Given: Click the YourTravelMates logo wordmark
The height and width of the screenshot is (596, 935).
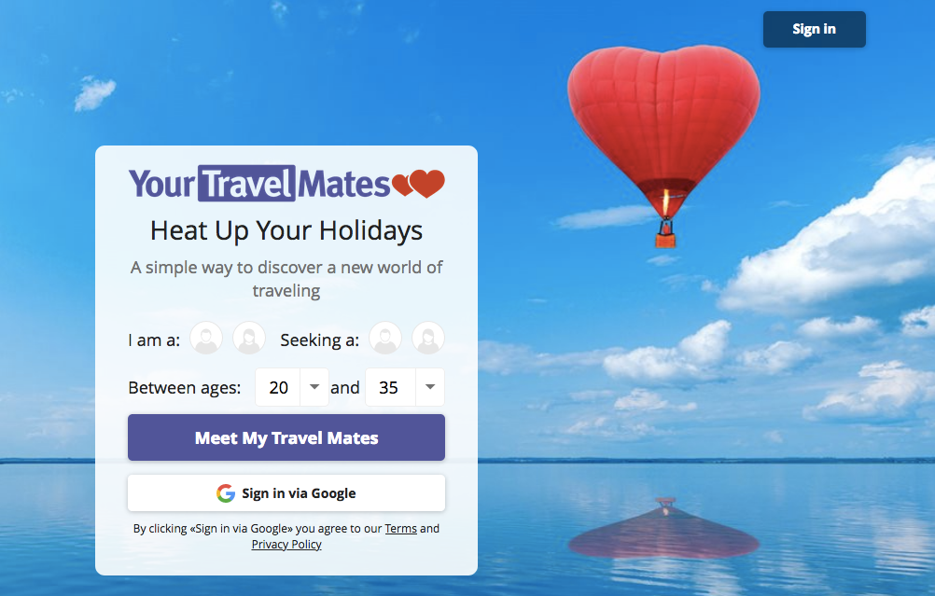Looking at the screenshot, I should (260, 183).
